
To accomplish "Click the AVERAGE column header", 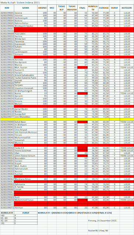I will [x=104, y=8].
